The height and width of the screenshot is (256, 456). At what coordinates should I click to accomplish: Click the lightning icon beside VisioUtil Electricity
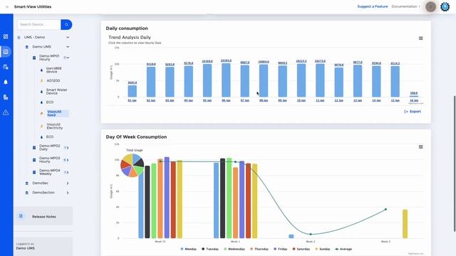(41, 127)
